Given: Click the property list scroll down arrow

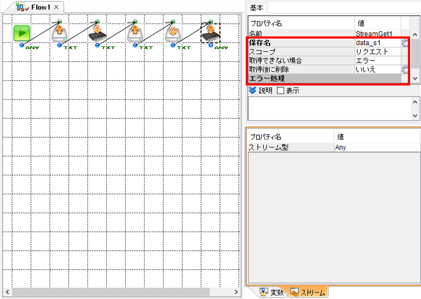Looking at the screenshot, I should tap(415, 78).
